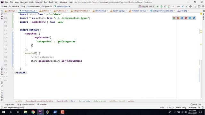Open Search Everywhere magnifier icon
The height and width of the screenshot is (115, 205).
[x=203, y=6]
